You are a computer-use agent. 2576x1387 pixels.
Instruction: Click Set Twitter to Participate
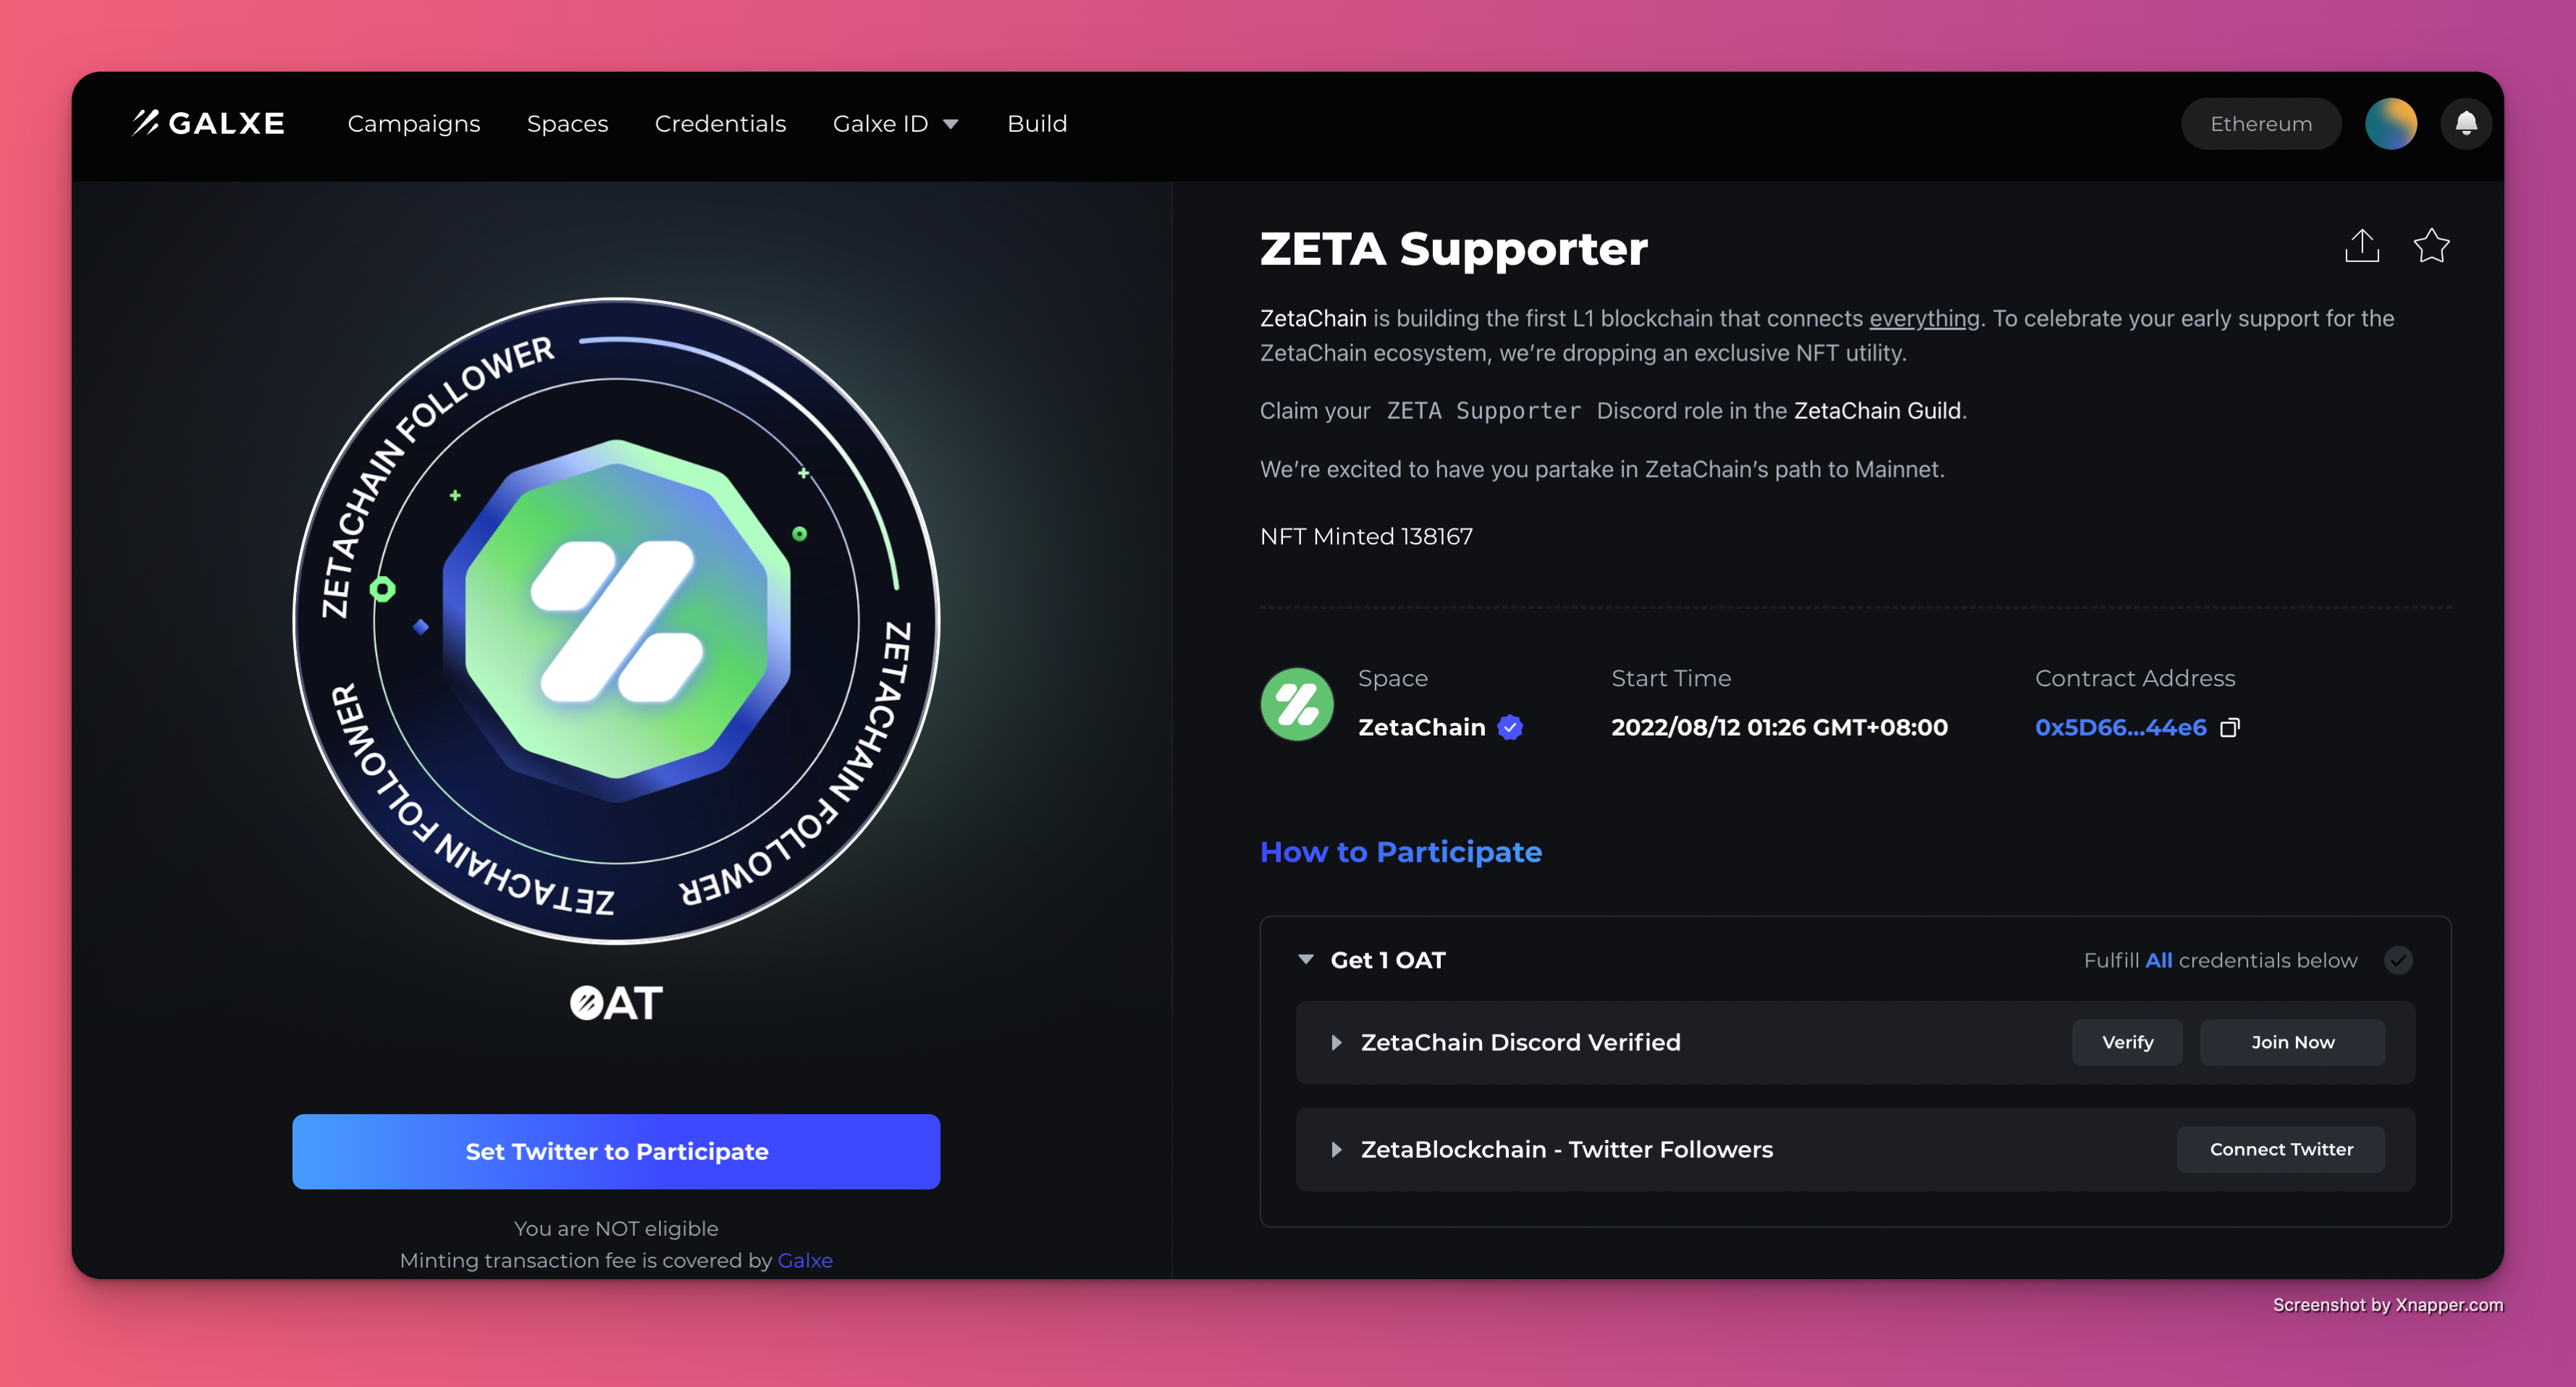tap(616, 1151)
